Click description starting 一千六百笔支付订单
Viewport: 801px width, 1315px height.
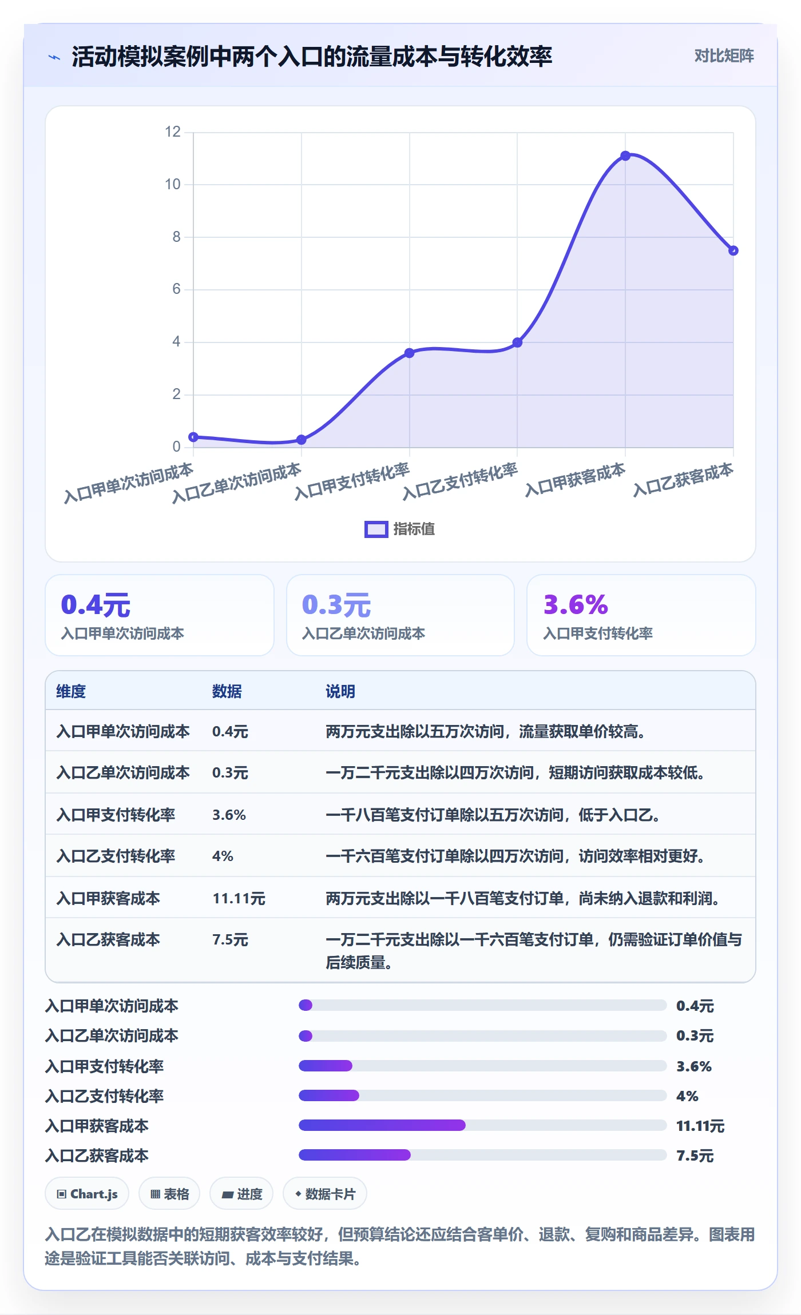(x=515, y=856)
